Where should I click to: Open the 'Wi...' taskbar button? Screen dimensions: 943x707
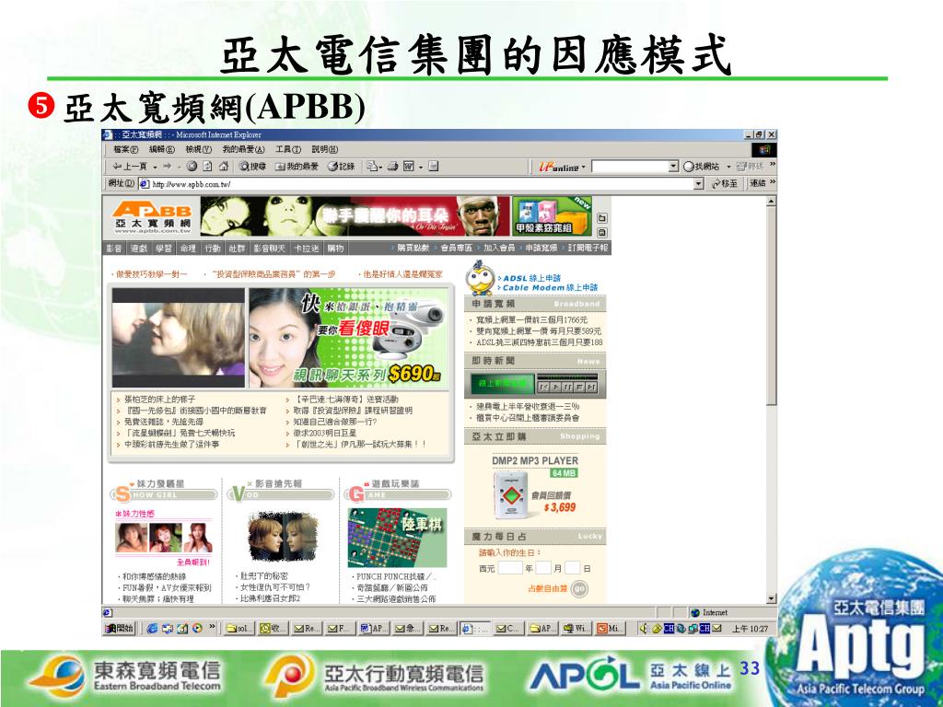point(576,629)
